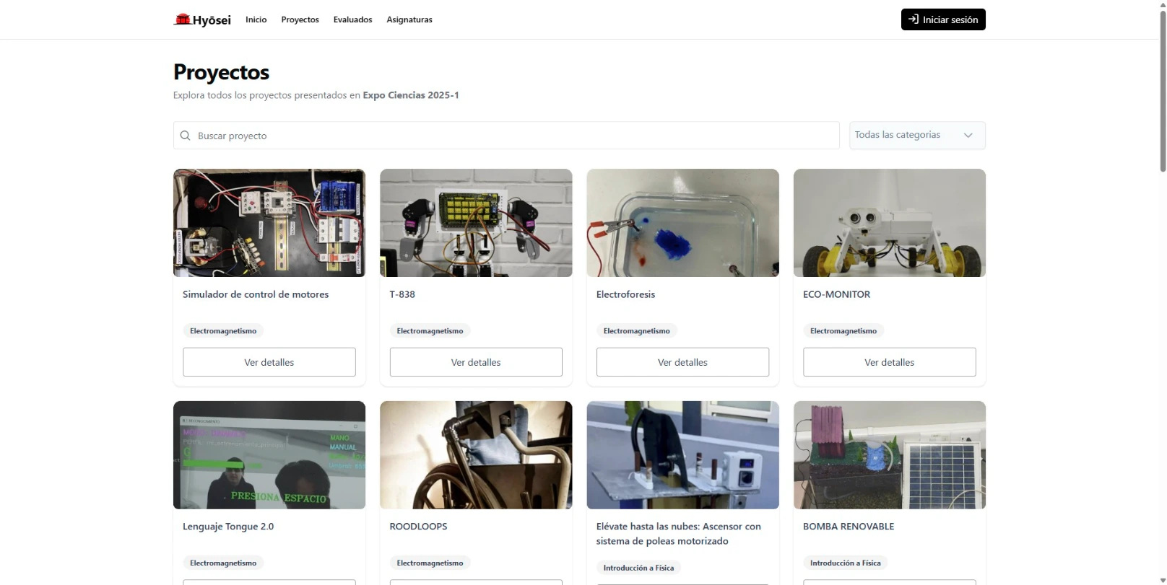This screenshot has width=1167, height=585.
Task: View details for the Electroforesis project
Action: tap(682, 362)
